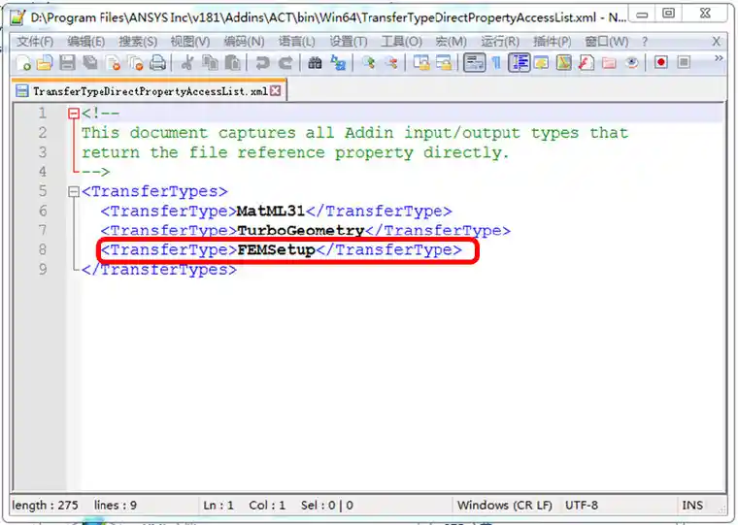Open the 语言(L) menu

click(x=296, y=42)
